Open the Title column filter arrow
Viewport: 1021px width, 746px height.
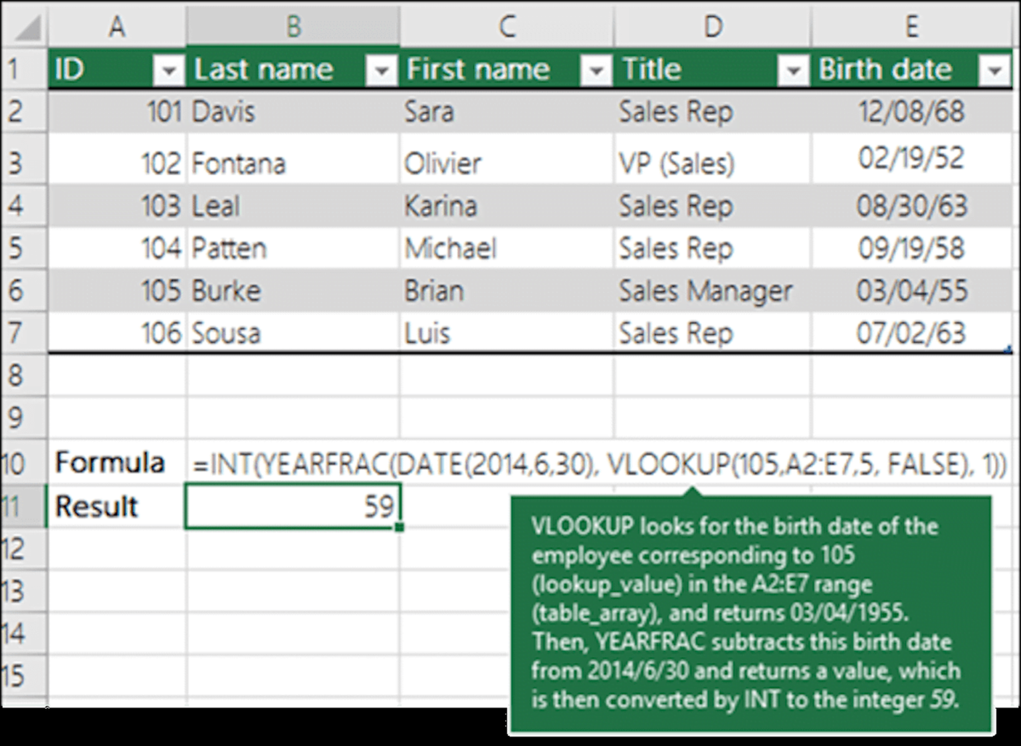tap(792, 69)
